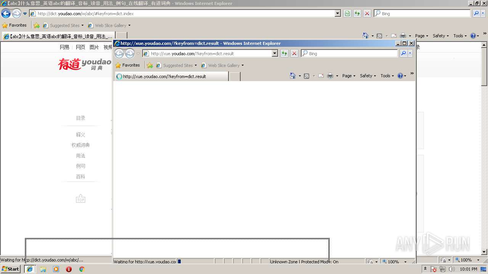The image size is (488, 274).
Task: Click the TOP back-to-top icon on Youdao page
Action: (80, 199)
